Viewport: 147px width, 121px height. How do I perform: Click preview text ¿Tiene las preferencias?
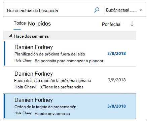tap(62, 87)
